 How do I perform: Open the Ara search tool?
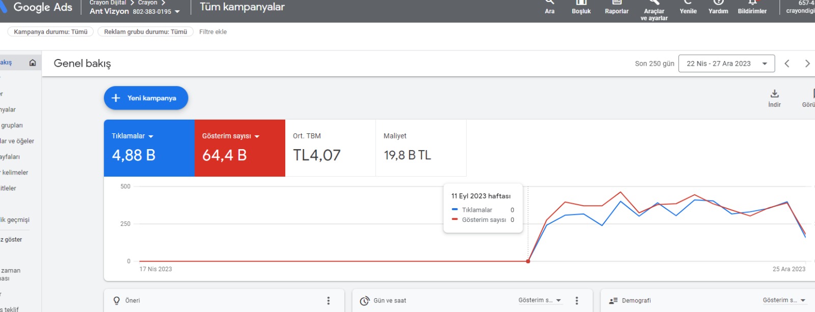click(x=550, y=7)
